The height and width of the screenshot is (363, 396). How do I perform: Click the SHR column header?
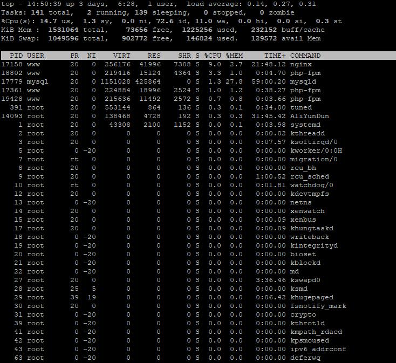(185, 56)
